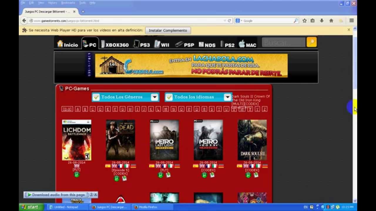Click the magnifier in the Google search box

[296, 21]
